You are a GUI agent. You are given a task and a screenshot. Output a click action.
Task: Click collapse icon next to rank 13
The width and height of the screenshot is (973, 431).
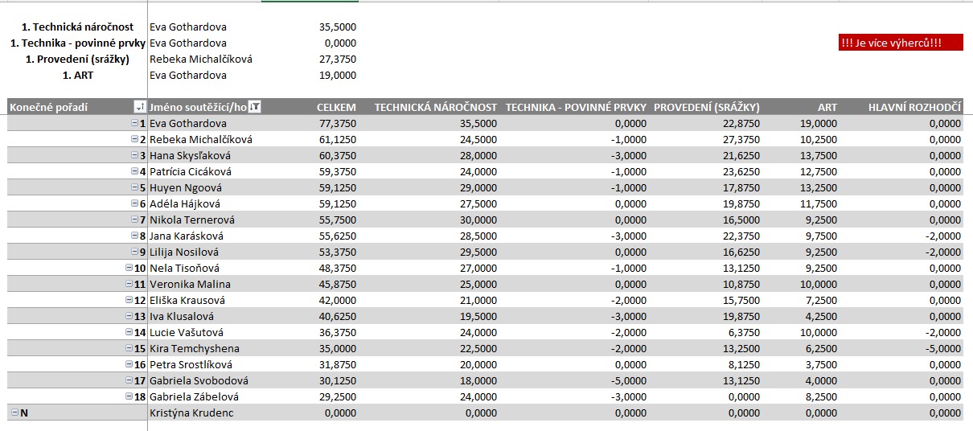(x=129, y=316)
